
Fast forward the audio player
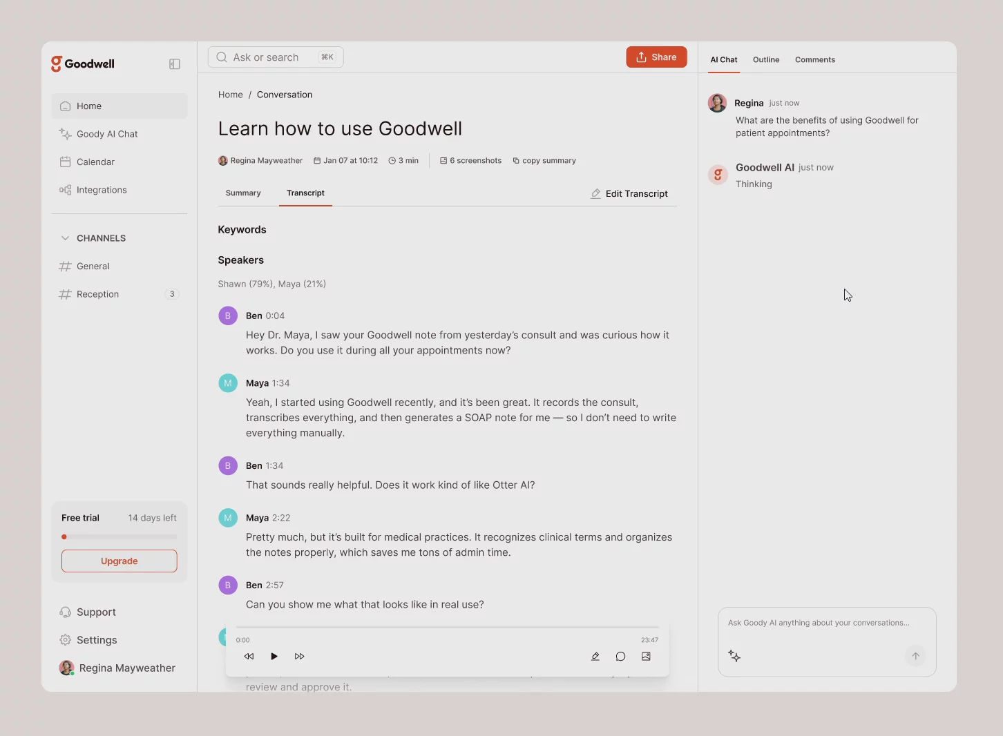click(x=299, y=657)
